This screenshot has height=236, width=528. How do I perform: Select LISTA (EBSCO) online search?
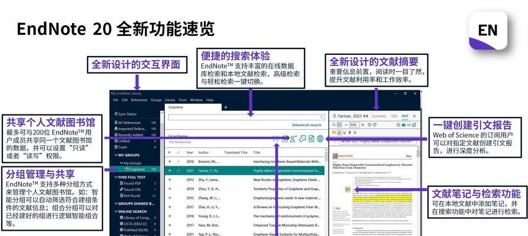(x=134, y=224)
